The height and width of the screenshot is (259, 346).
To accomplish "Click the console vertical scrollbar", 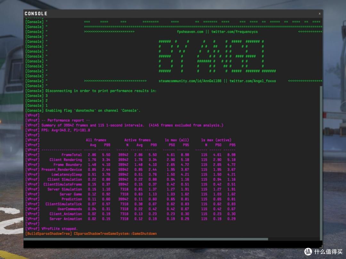I will tap(321, 163).
